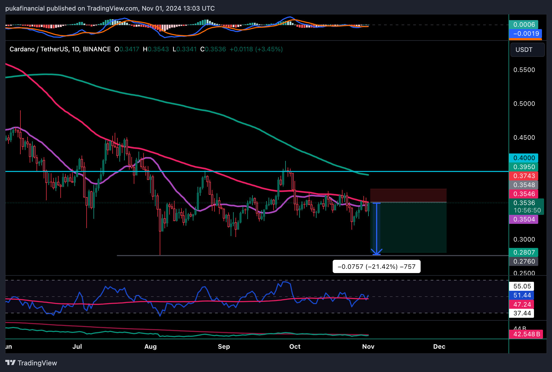
Task: Click the 0.3000 price scale label
Action: (524, 239)
